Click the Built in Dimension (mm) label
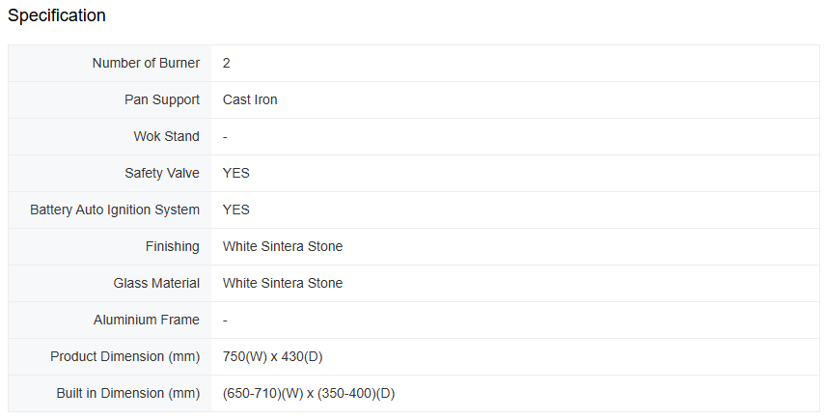826x419 pixels. 128,393
